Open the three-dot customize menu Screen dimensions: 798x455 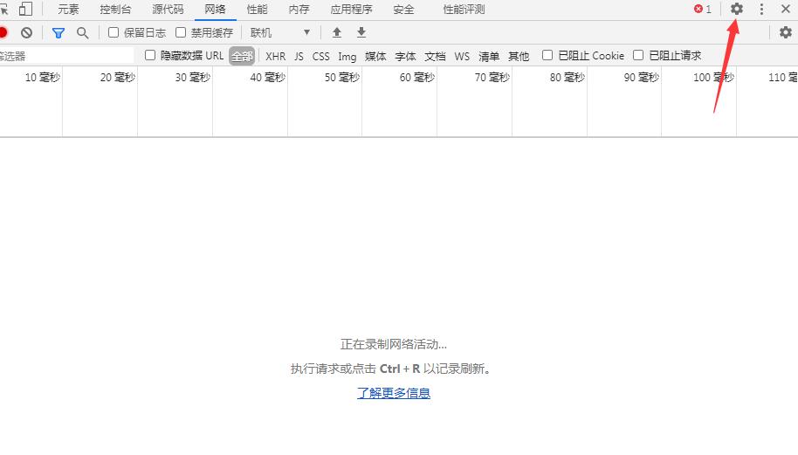[761, 9]
